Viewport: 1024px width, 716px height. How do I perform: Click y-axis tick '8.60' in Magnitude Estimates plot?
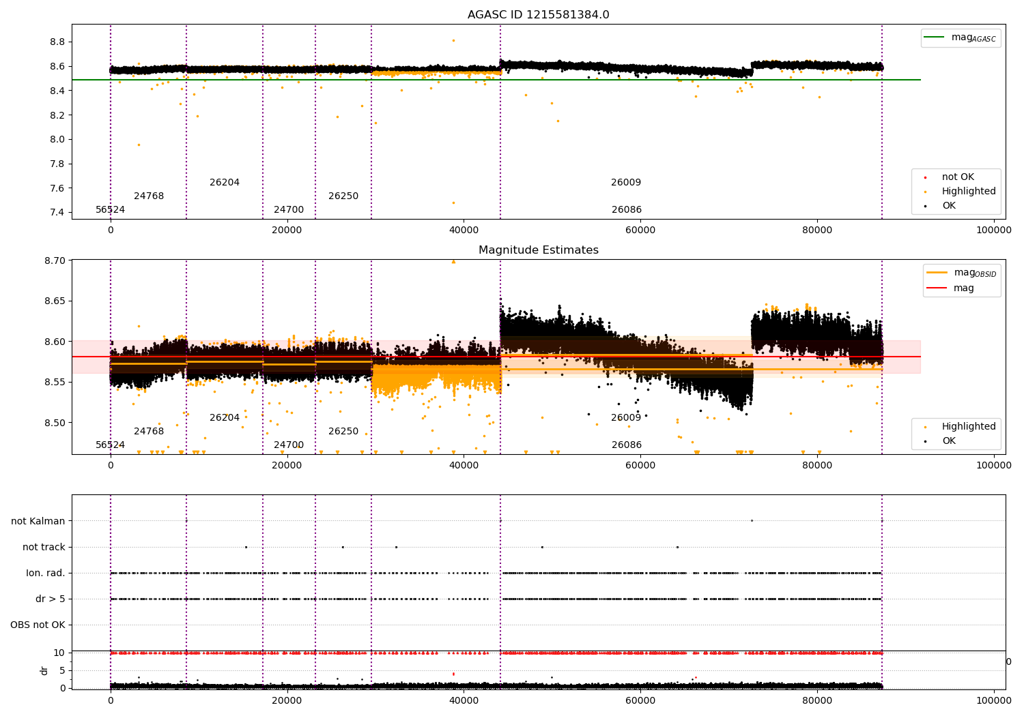[55, 342]
